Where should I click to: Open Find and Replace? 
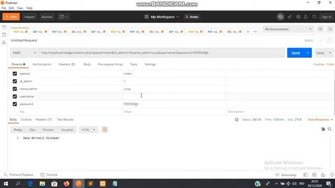click(x=19, y=175)
